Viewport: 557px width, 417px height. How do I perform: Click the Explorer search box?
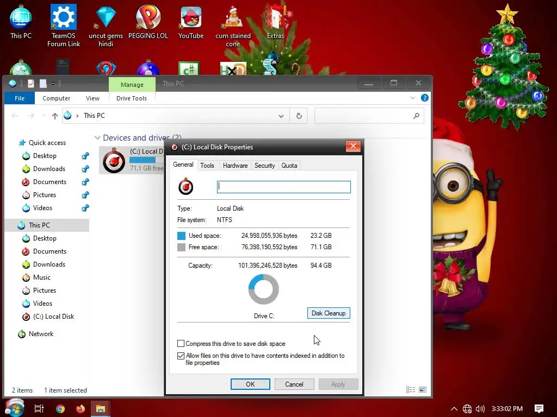click(x=369, y=116)
